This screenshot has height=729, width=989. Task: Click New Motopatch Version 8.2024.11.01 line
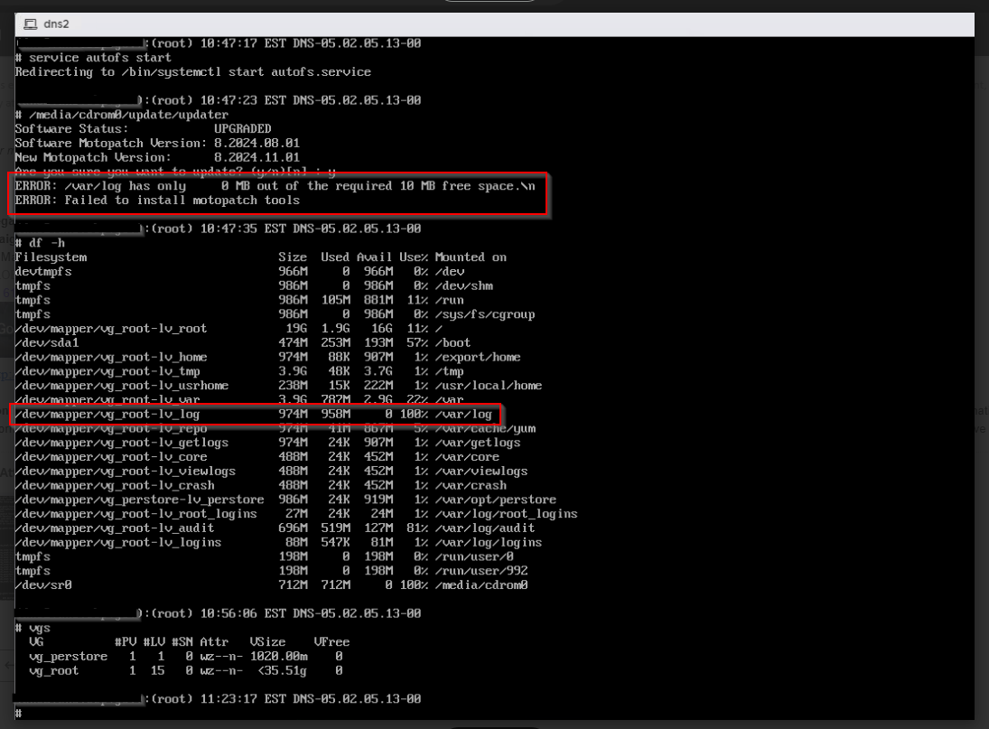point(157,157)
